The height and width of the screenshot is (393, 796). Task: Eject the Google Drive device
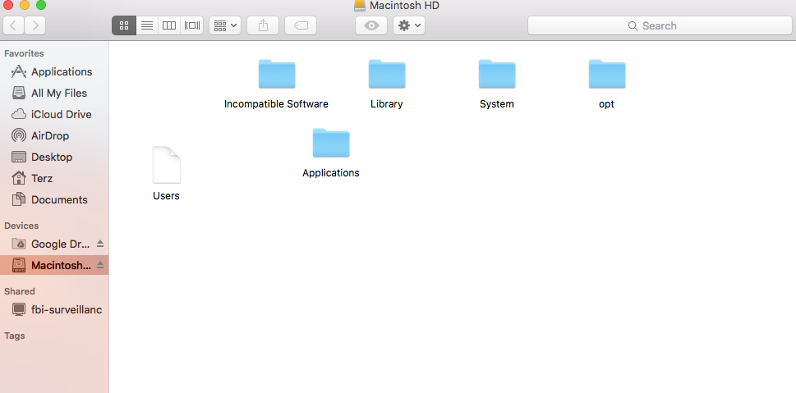point(100,244)
